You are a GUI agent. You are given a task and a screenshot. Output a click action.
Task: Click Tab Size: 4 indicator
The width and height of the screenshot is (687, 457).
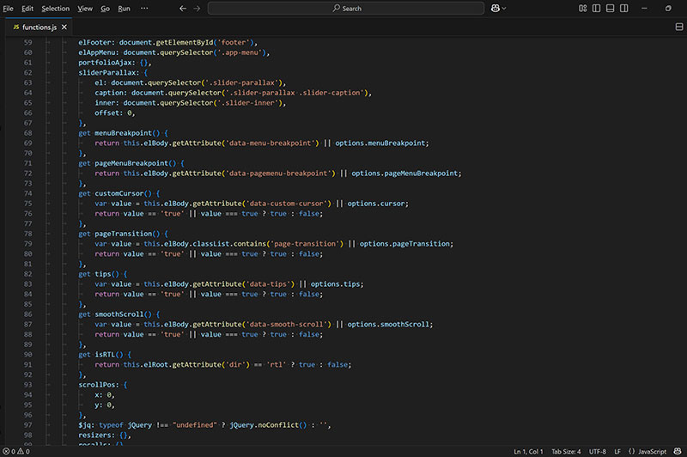point(566,451)
